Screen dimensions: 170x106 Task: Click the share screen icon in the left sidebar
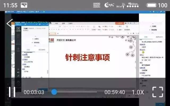pos(18,29)
